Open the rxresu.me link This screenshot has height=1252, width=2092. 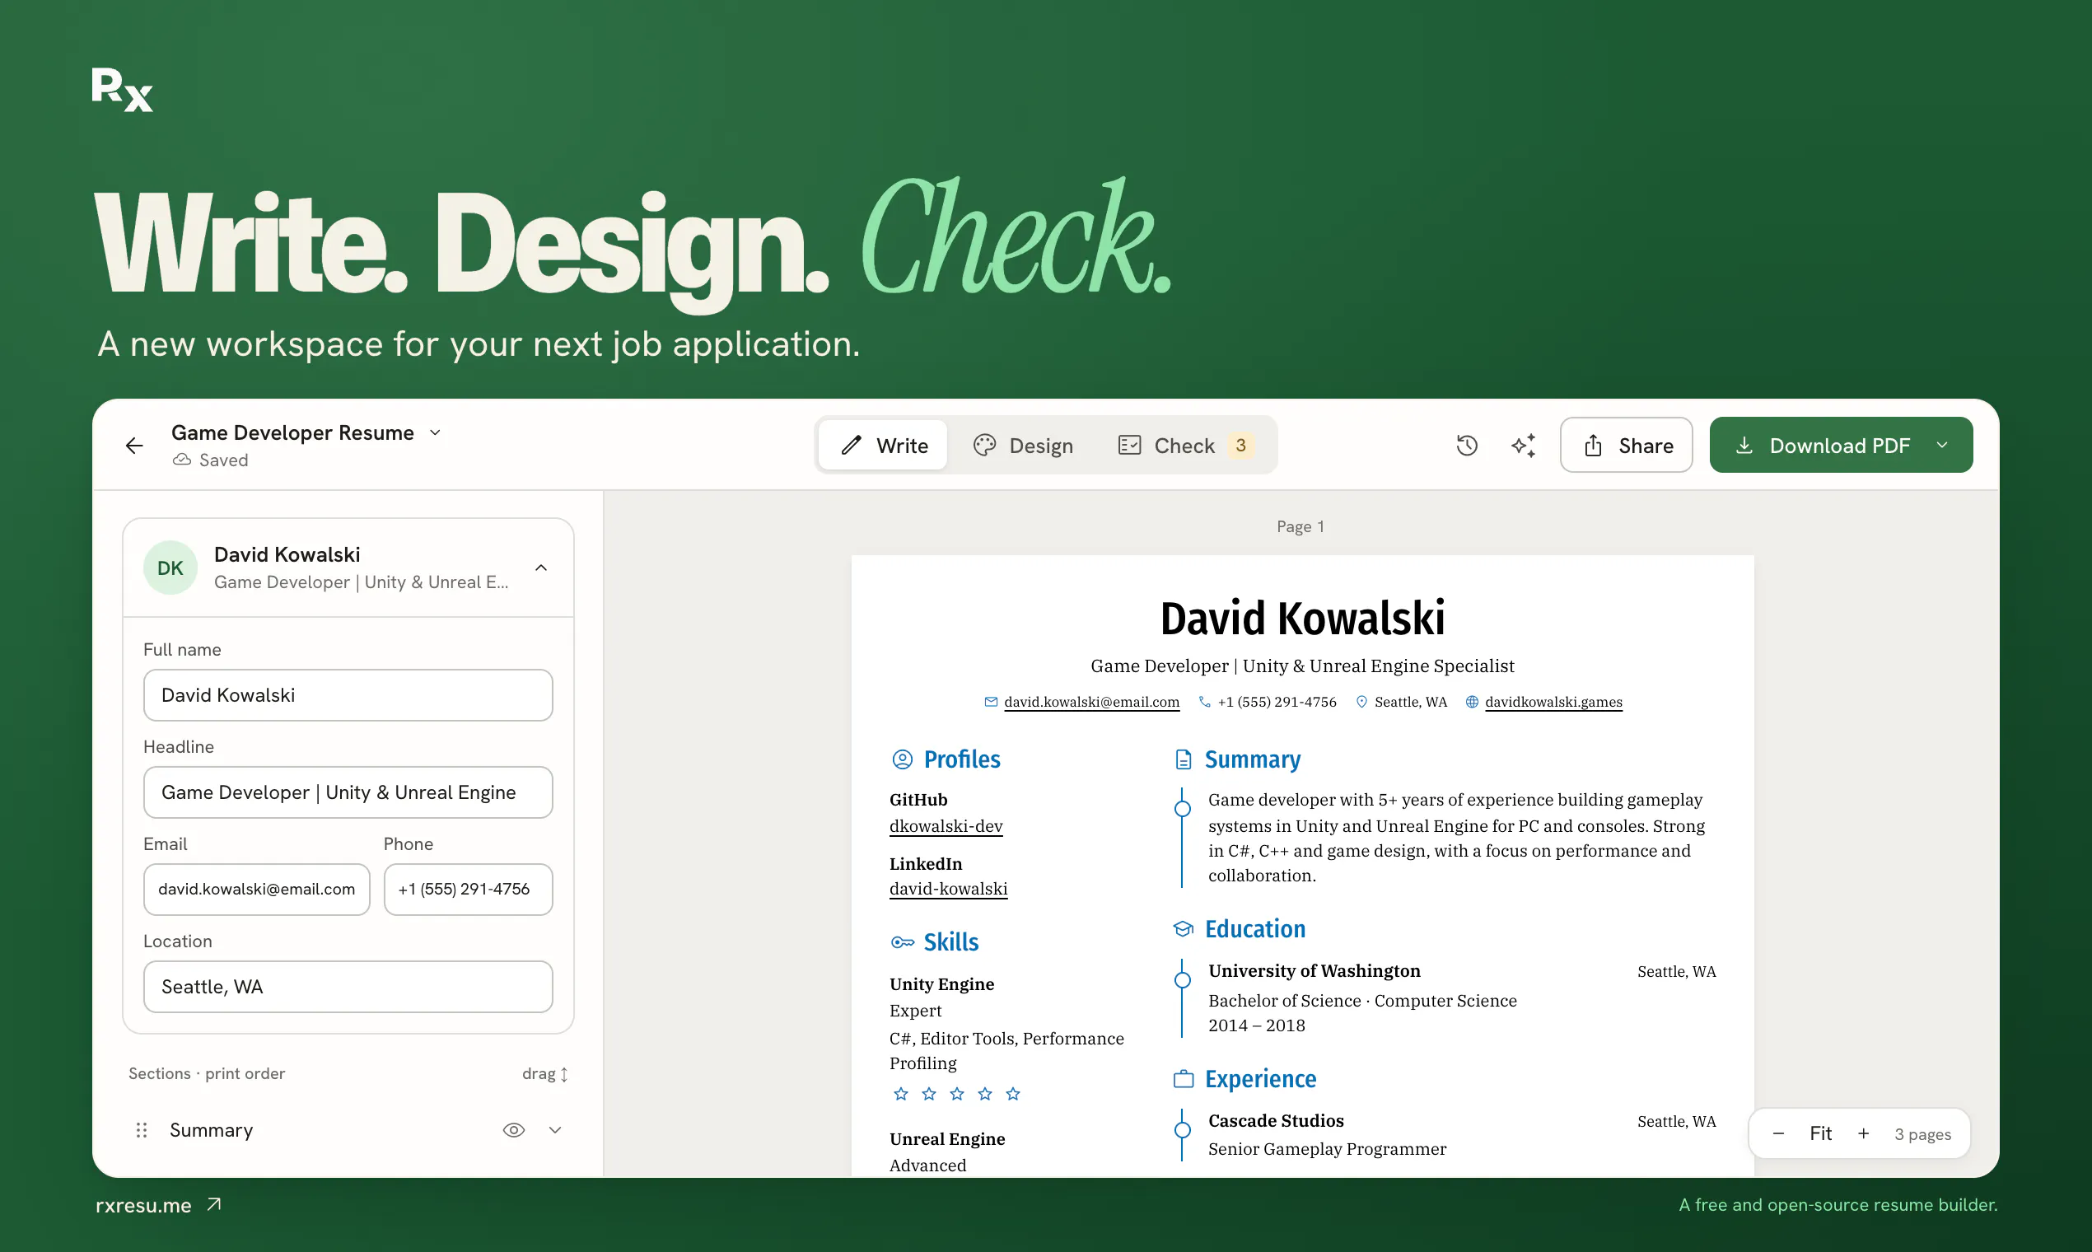159,1205
